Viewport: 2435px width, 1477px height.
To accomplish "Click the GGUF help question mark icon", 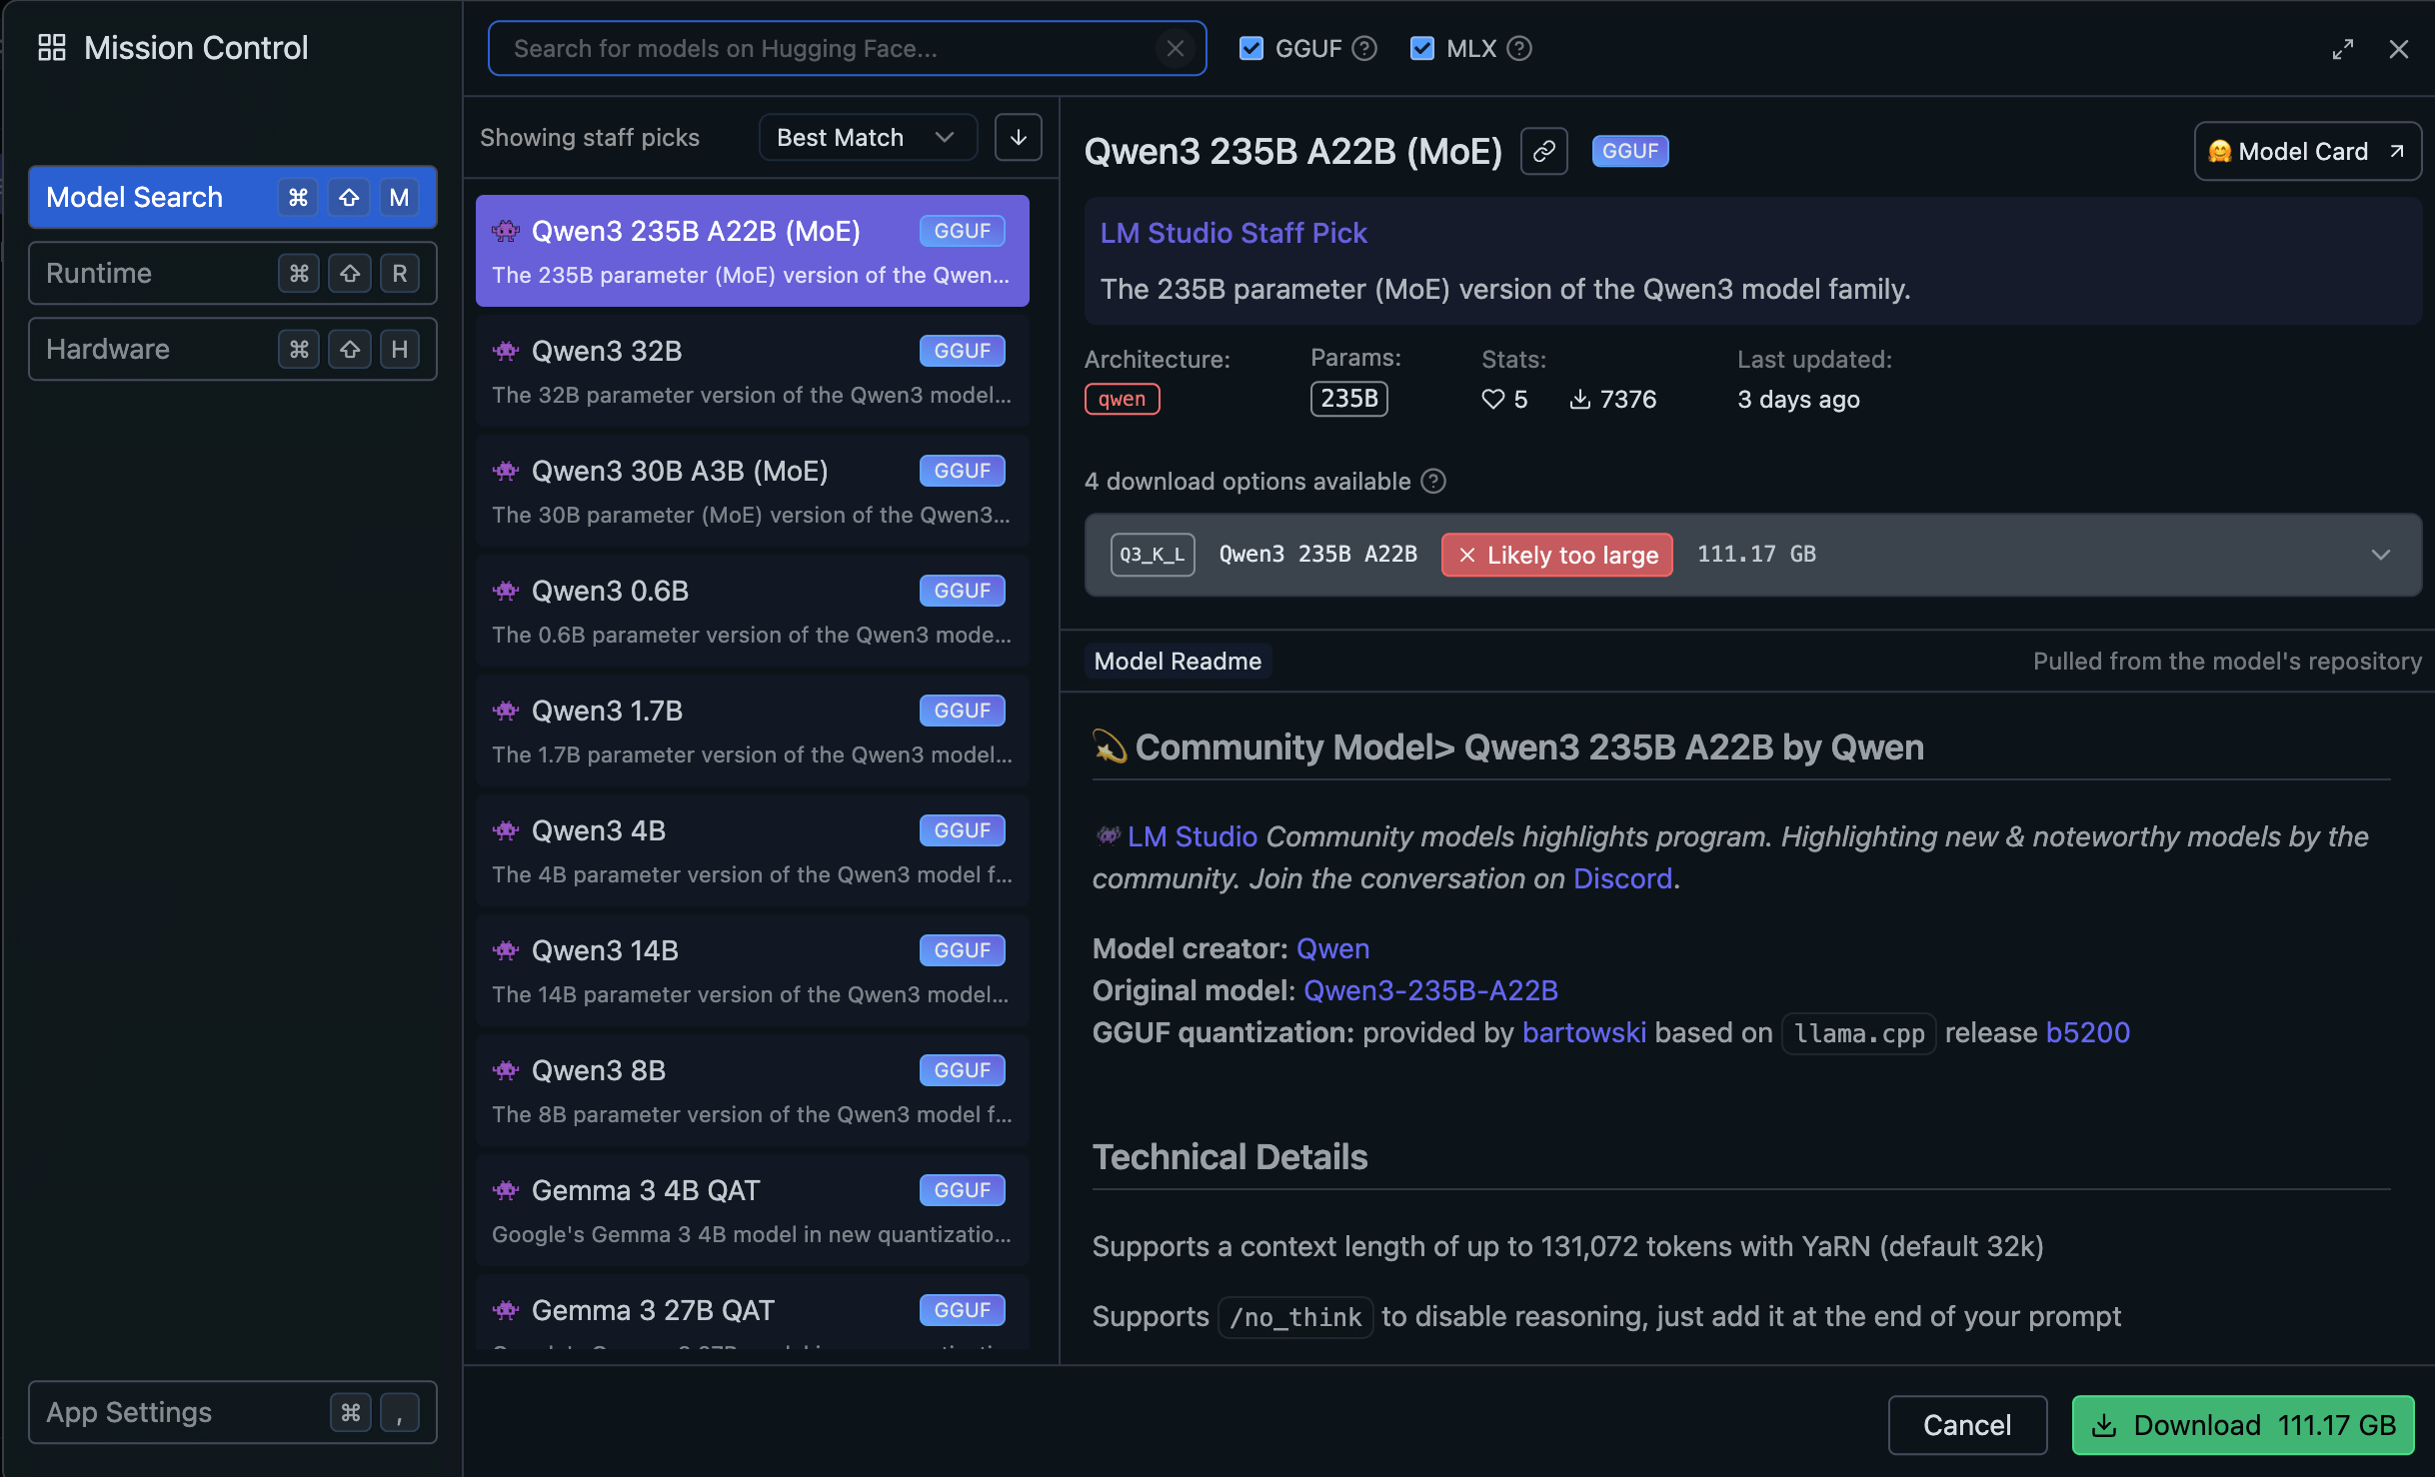I will pos(1364,48).
